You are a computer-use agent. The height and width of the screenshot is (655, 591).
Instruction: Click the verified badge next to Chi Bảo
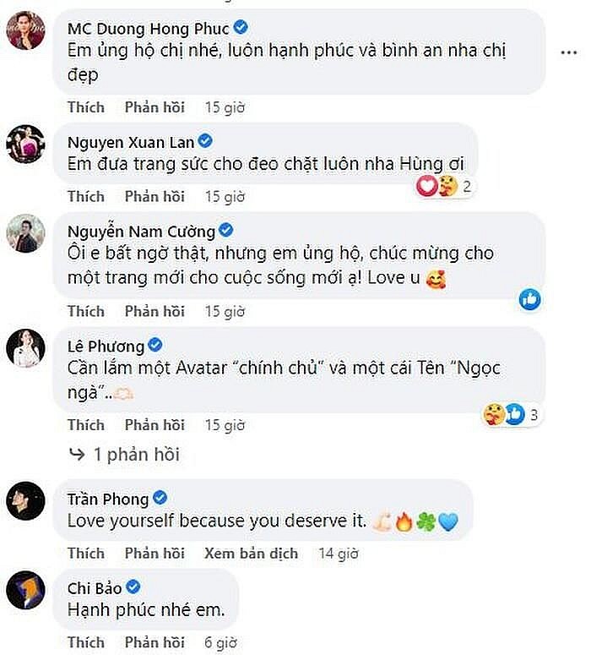point(132,587)
